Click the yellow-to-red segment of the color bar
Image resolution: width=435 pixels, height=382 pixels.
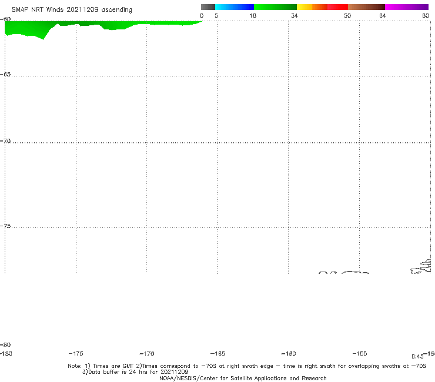322,7
